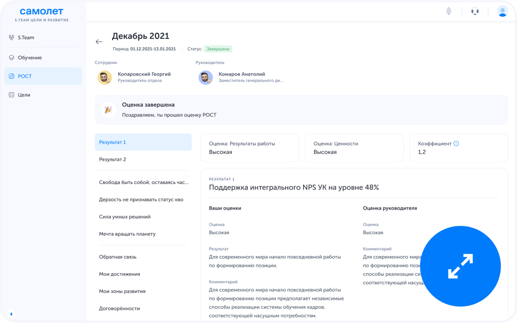Switch to the Результат 2 tab
Screen dimensions: 517x323
click(113, 159)
